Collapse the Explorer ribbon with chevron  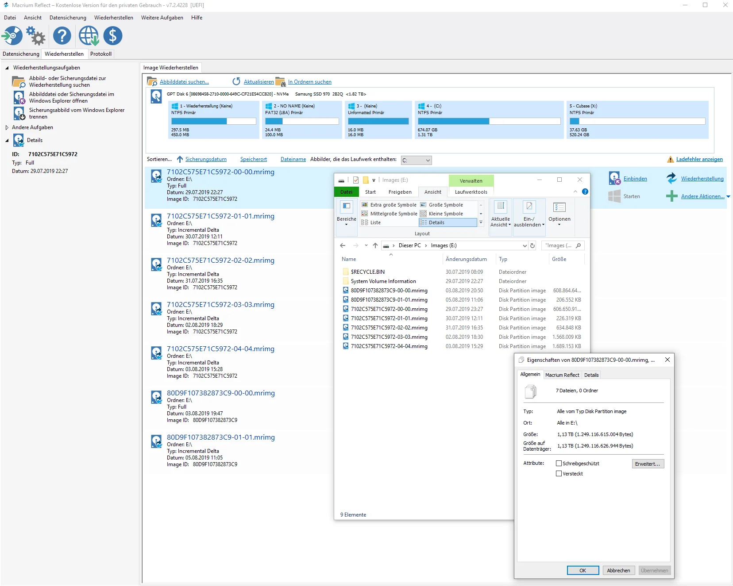575,192
